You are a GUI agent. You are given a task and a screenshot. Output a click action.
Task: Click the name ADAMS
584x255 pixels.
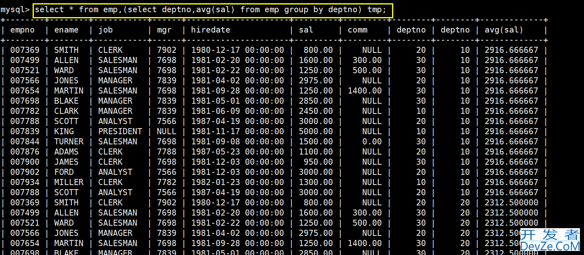point(66,152)
